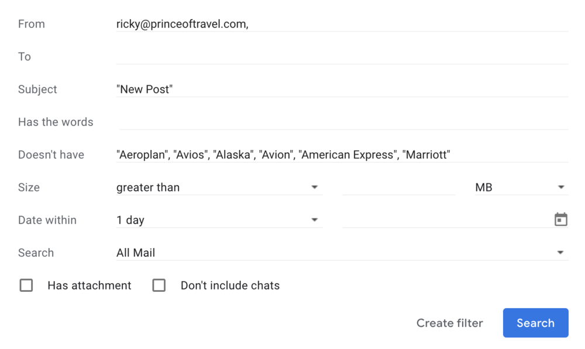The width and height of the screenshot is (585, 349).
Task: Focus the empty To field
Action: 342,57
